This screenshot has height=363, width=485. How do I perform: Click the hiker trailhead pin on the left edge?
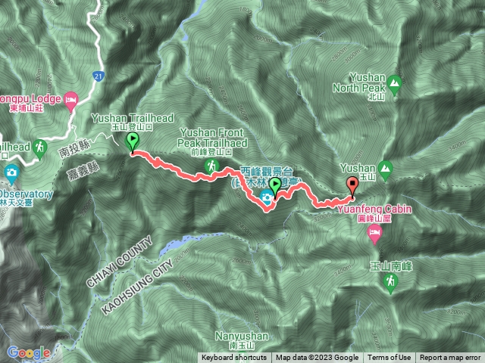point(39,150)
